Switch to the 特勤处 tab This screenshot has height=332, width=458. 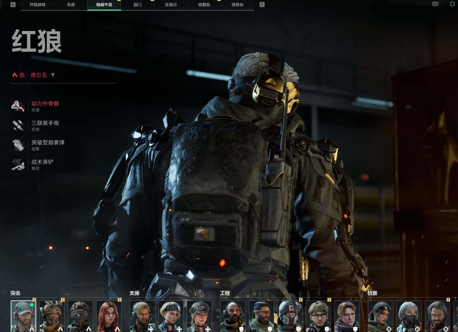[204, 5]
